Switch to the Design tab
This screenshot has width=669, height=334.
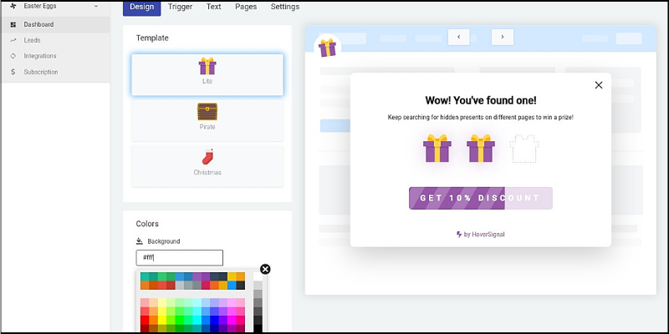coord(141,7)
